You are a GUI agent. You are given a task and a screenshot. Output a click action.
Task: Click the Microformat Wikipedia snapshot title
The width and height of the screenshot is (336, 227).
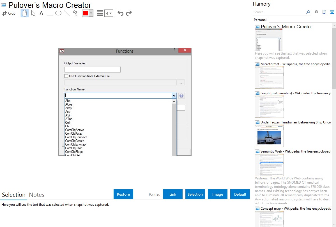[295, 64]
